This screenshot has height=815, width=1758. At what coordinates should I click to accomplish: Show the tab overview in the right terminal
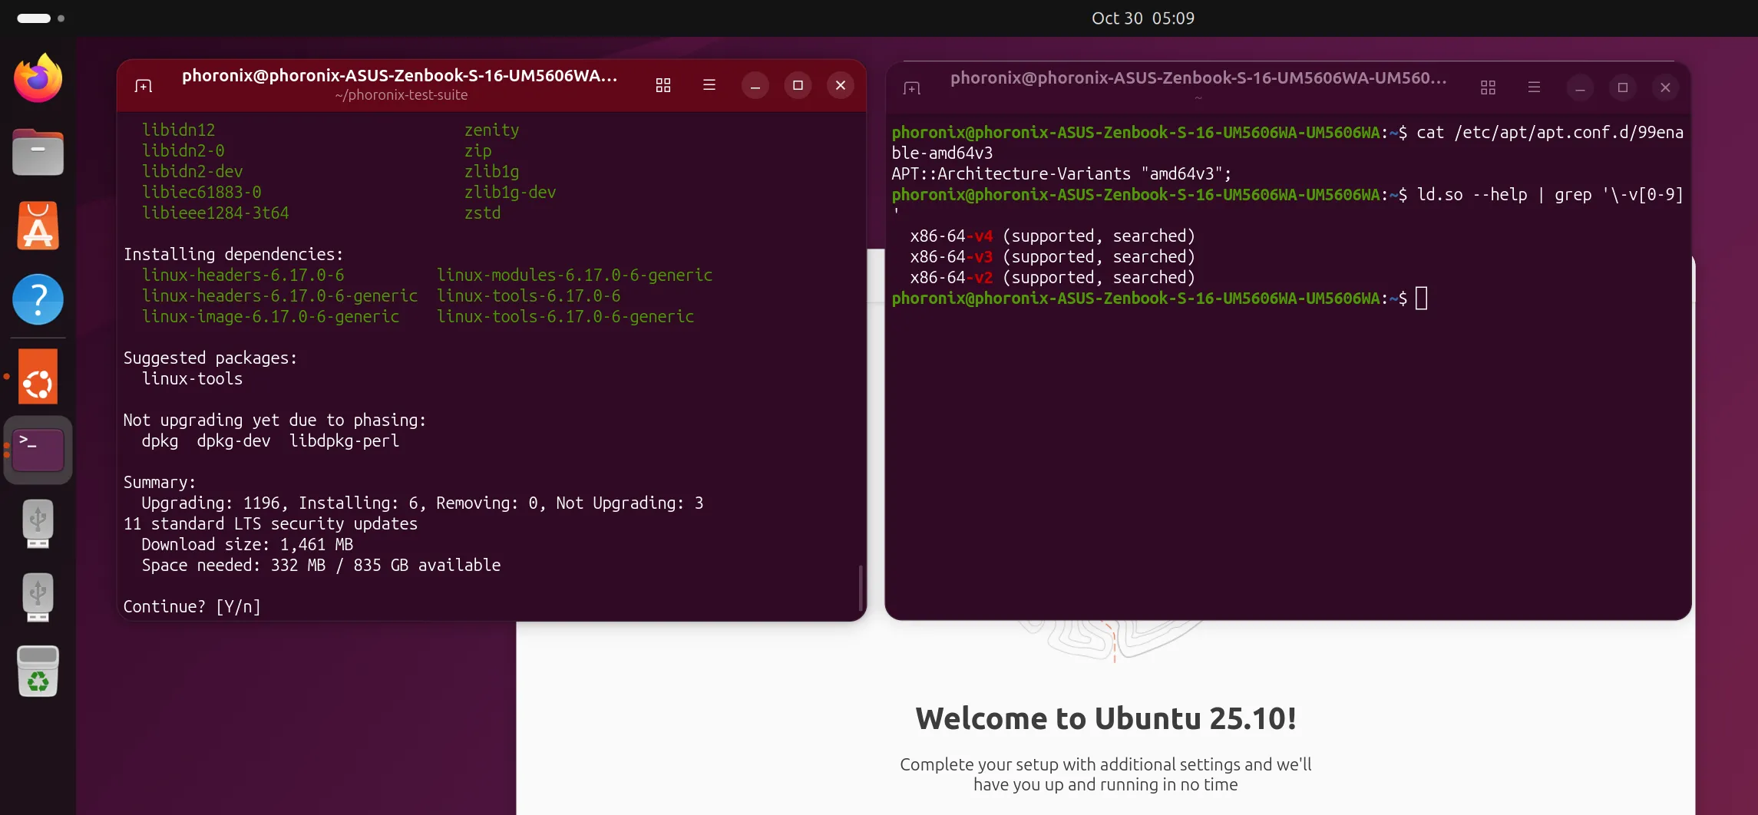(1487, 87)
